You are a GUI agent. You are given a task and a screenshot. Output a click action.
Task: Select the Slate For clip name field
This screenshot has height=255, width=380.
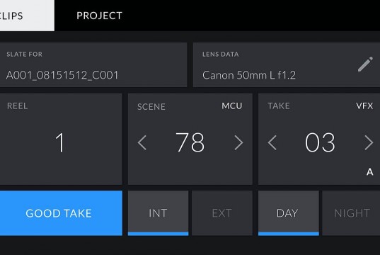(x=93, y=65)
